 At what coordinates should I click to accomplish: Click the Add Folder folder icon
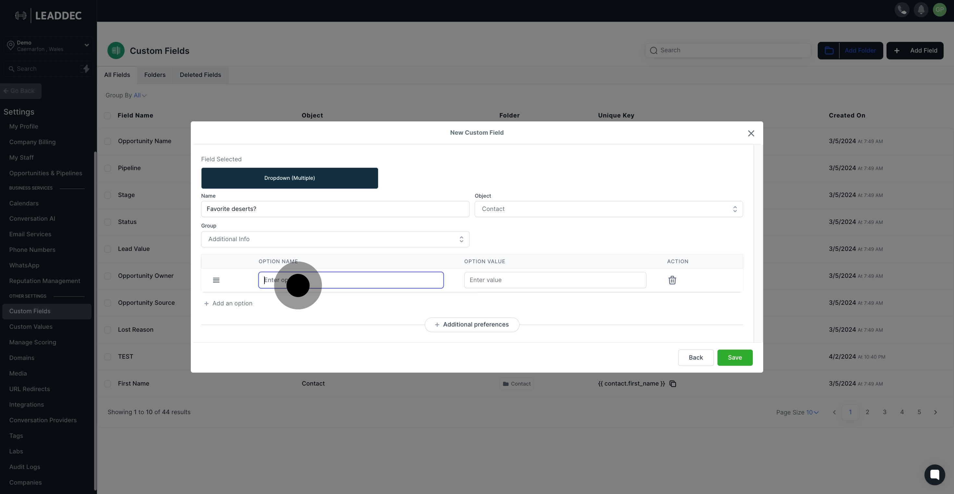[x=829, y=51]
